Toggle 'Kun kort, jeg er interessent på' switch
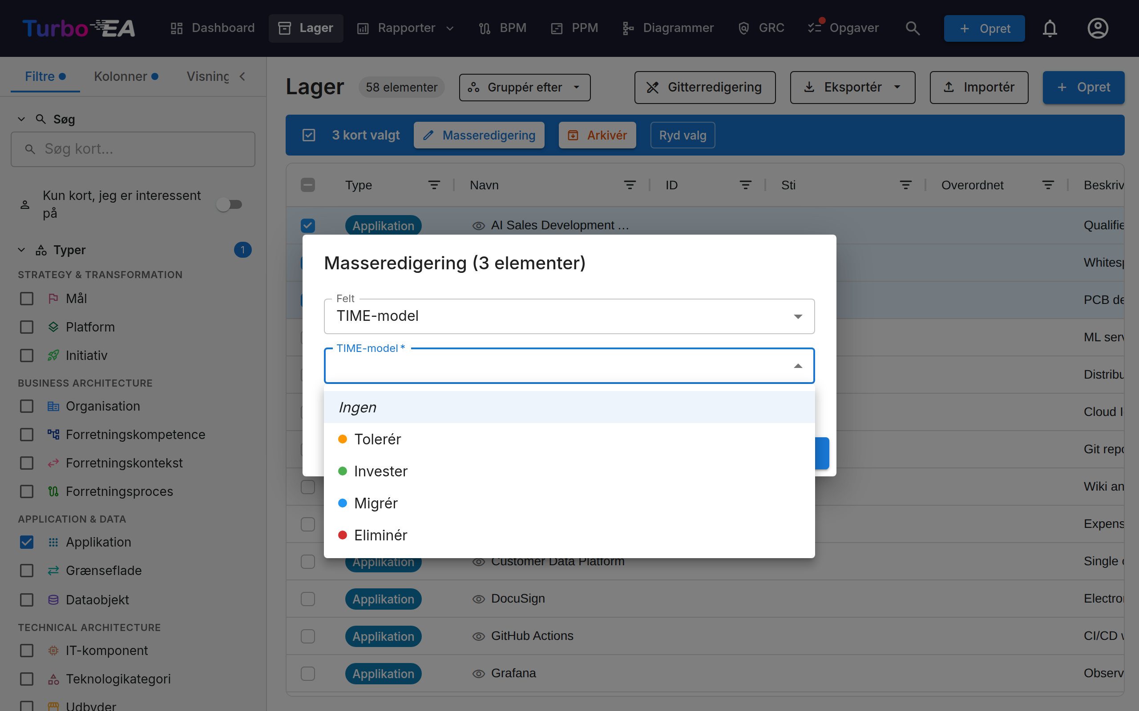Viewport: 1139px width, 711px height. pos(230,204)
